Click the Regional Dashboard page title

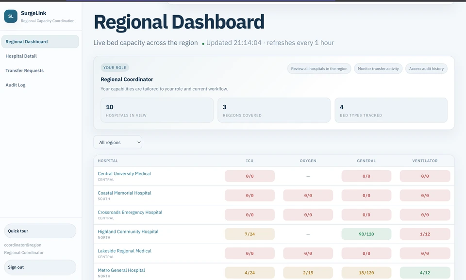click(x=179, y=22)
